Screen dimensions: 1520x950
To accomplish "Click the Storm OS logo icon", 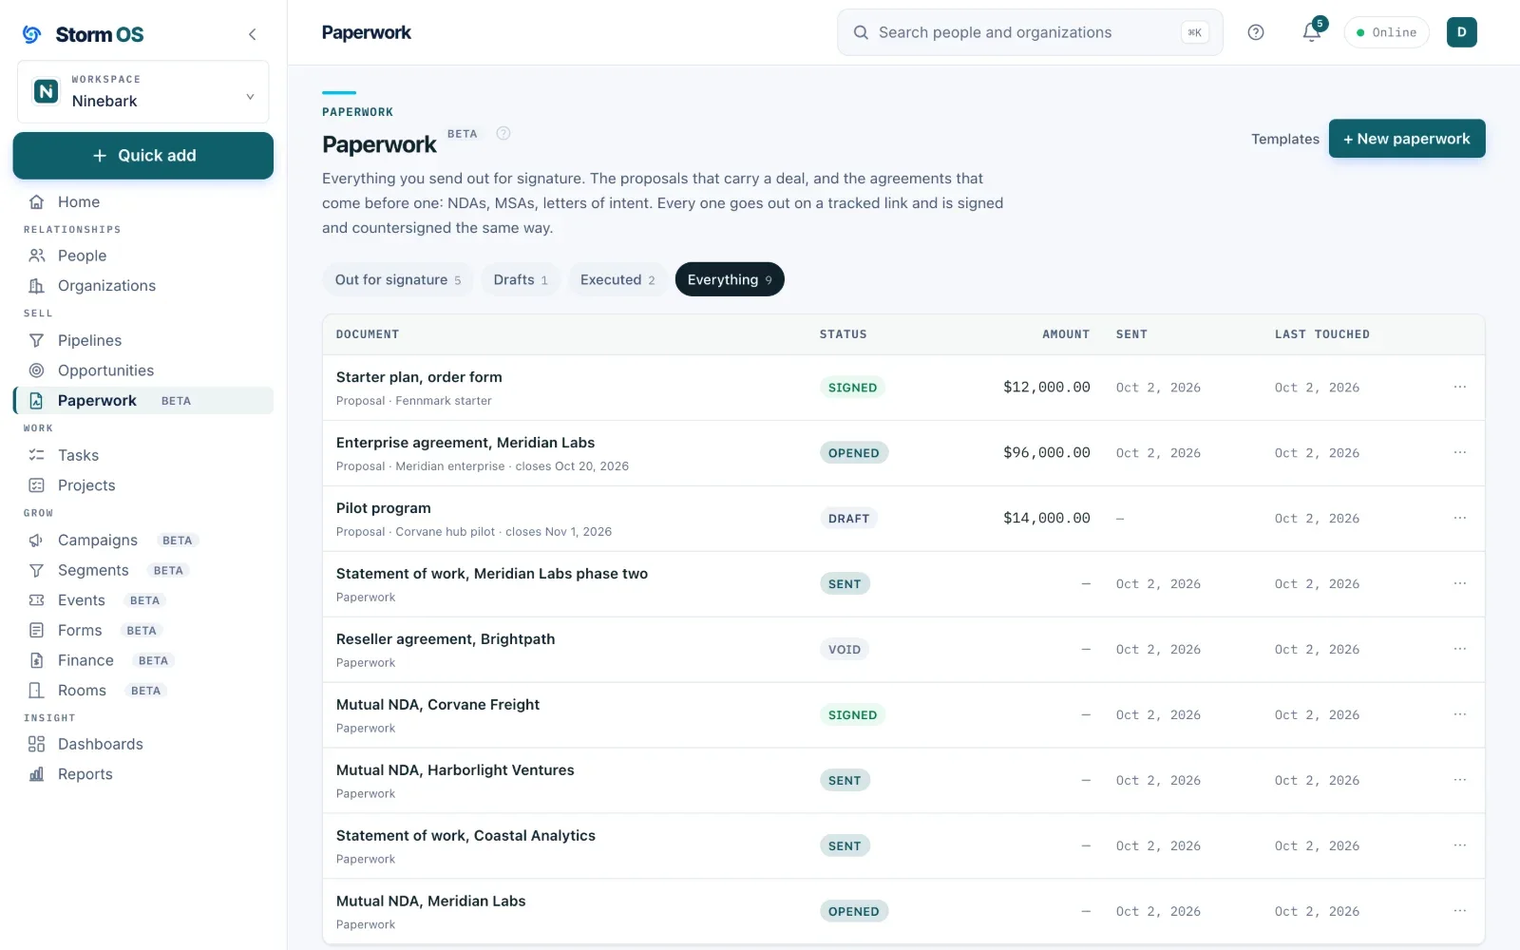I will pyautogui.click(x=32, y=34).
